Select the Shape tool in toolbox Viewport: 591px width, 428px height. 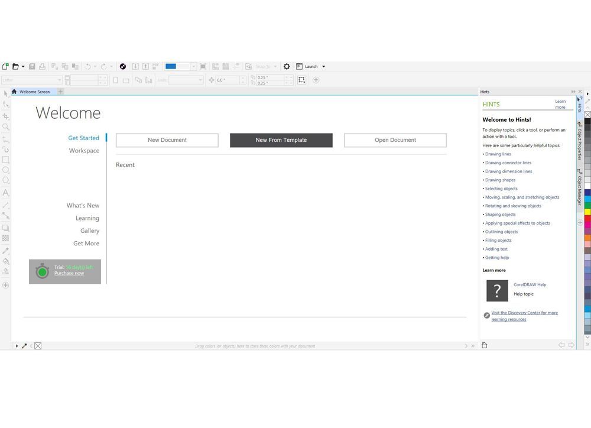(6, 104)
